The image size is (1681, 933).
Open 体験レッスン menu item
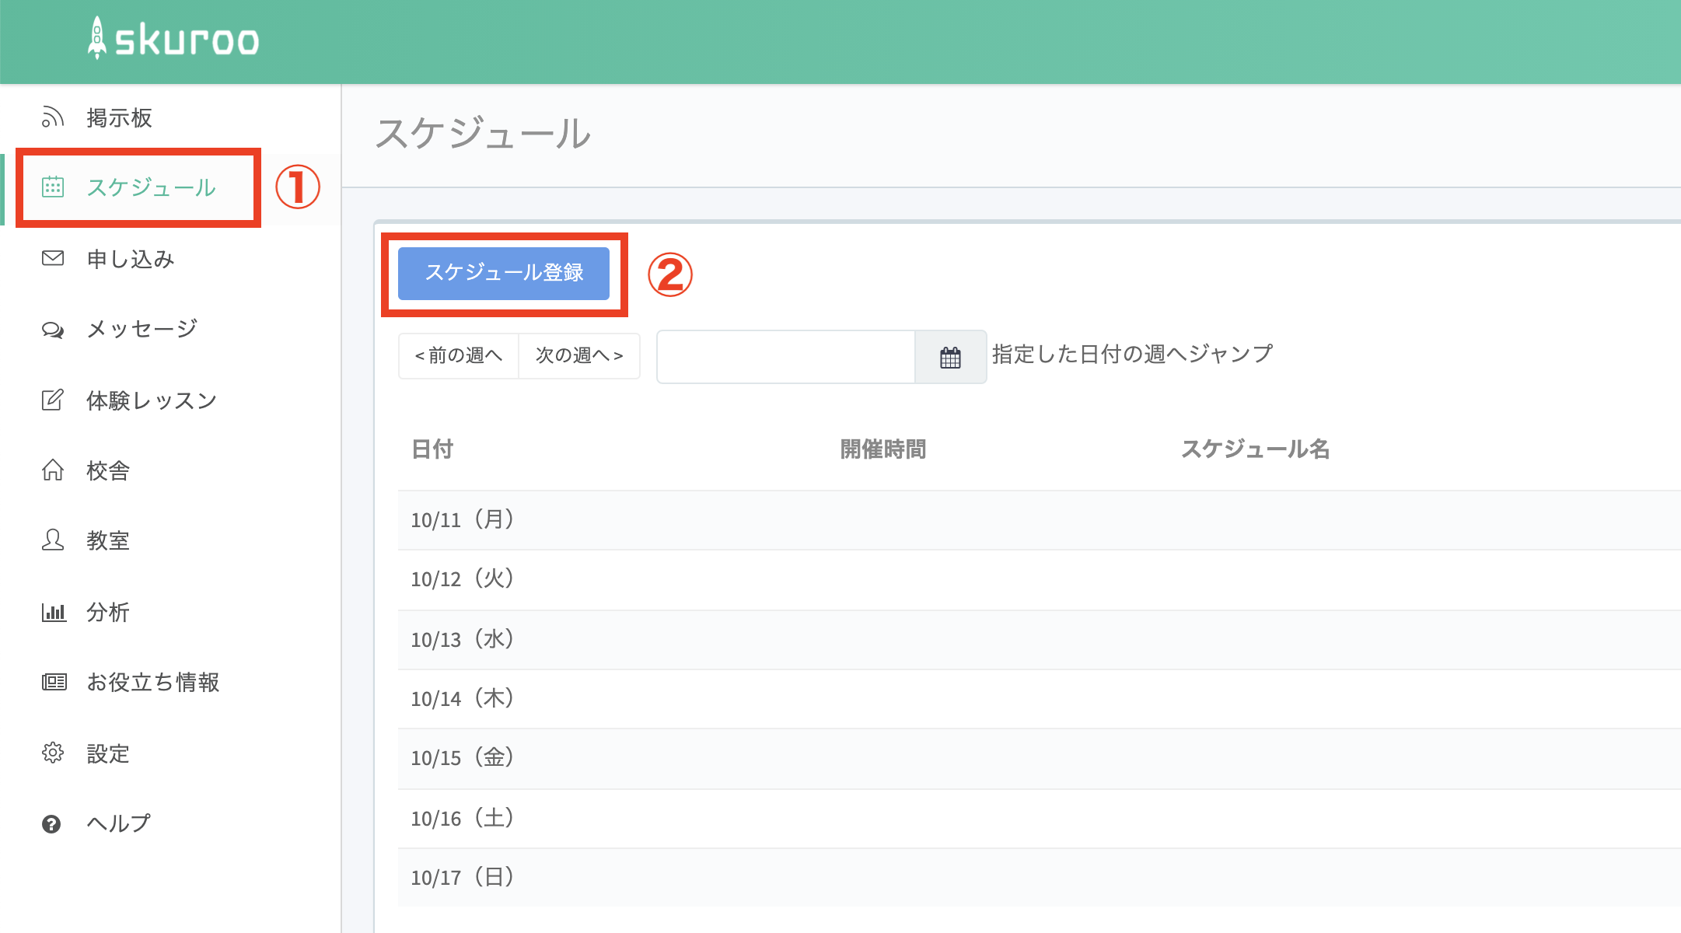pyautogui.click(x=152, y=400)
